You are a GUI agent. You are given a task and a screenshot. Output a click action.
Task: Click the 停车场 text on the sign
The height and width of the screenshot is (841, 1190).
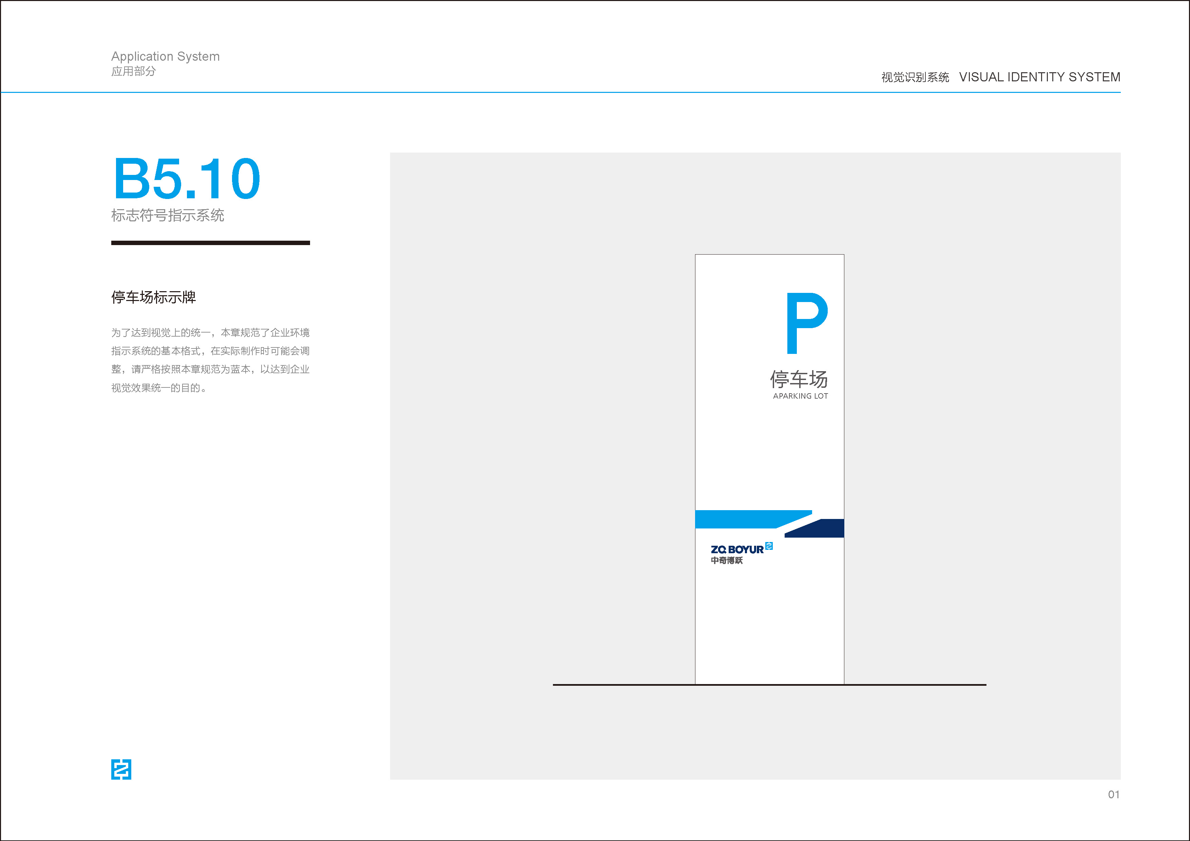(x=799, y=379)
